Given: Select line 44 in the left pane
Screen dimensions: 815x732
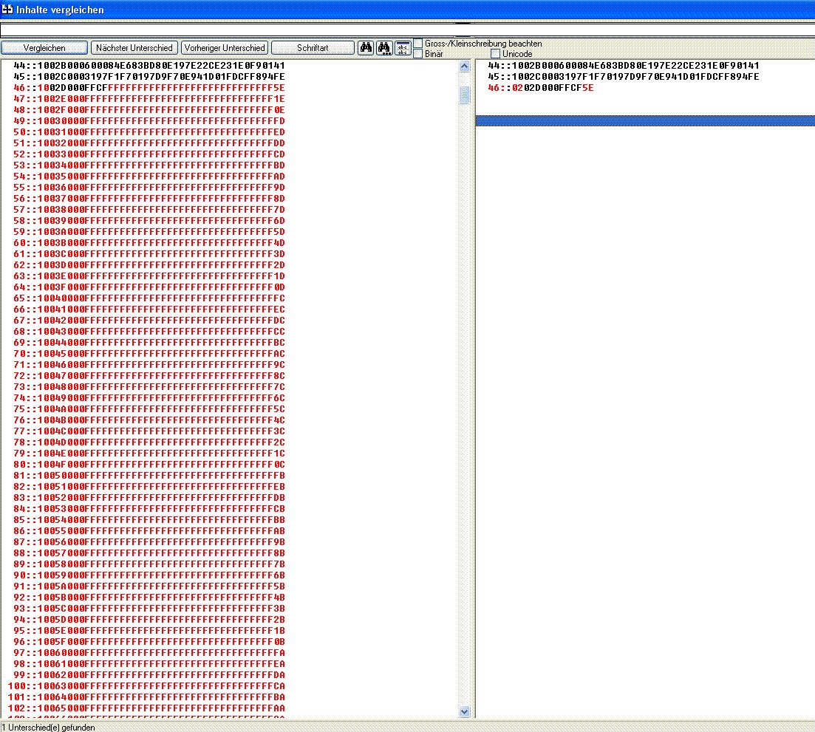Looking at the screenshot, I should tap(149, 66).
